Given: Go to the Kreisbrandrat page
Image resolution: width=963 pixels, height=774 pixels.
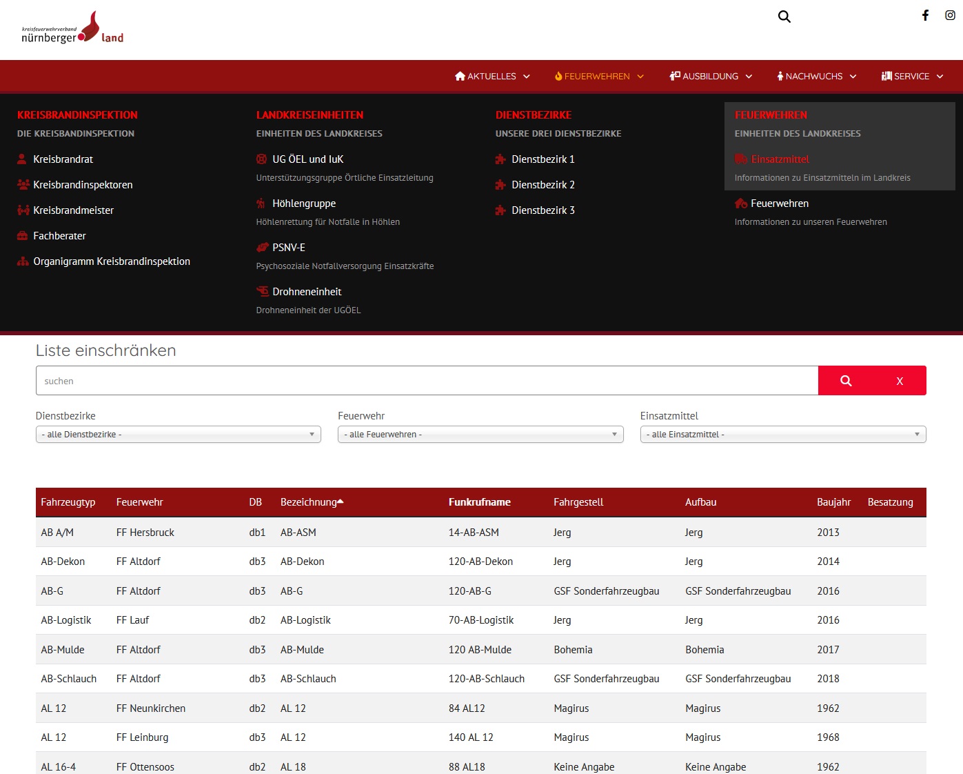Looking at the screenshot, I should pos(63,159).
